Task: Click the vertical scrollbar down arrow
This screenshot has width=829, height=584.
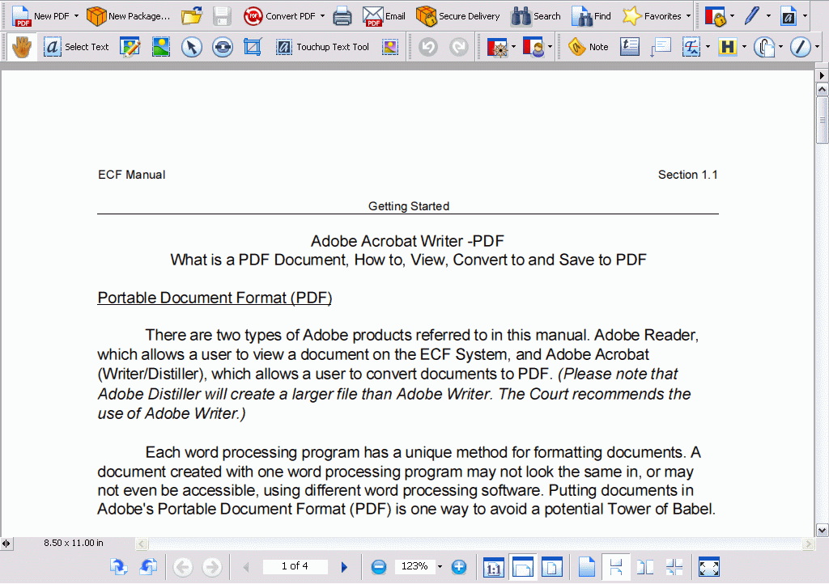Action: pyautogui.click(x=823, y=530)
